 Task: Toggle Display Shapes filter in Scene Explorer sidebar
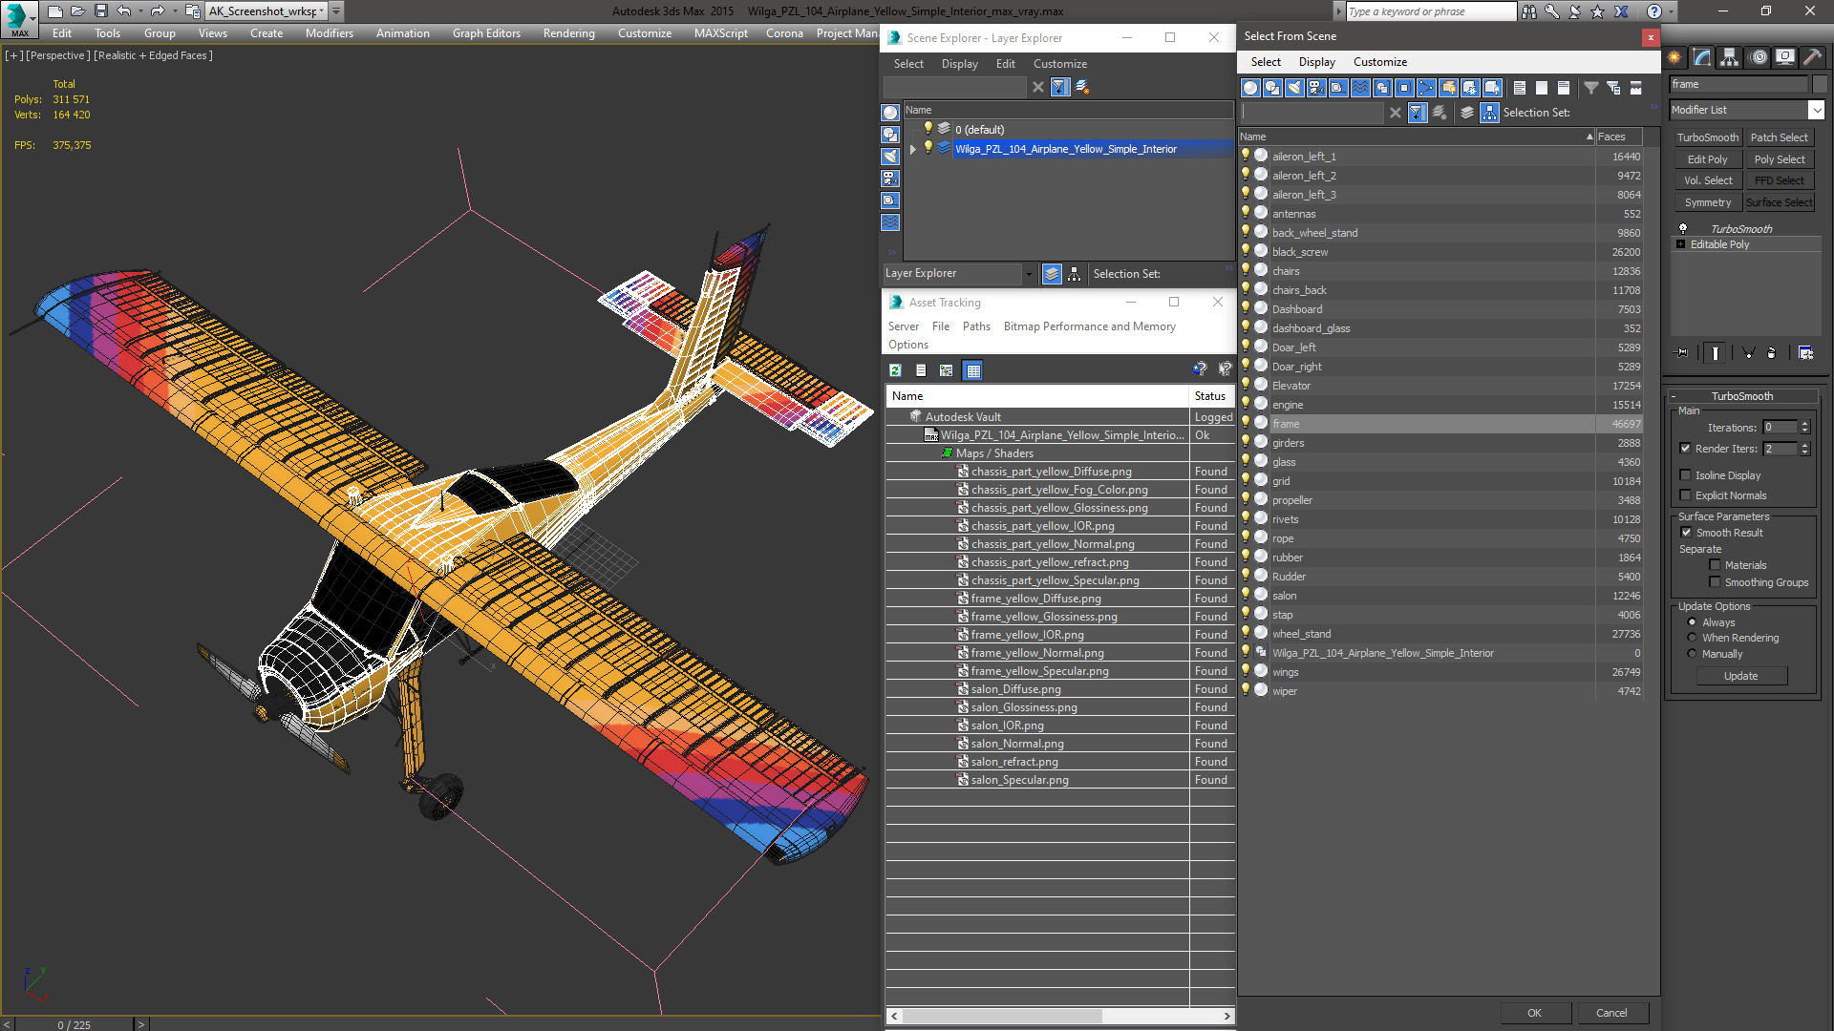click(x=890, y=135)
